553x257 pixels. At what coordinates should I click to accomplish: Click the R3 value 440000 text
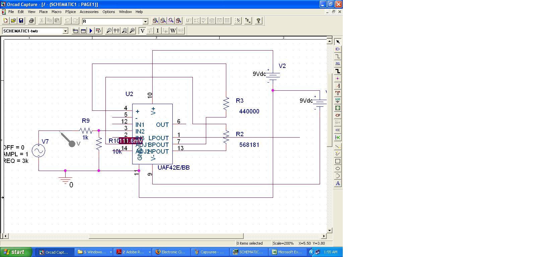(x=249, y=111)
